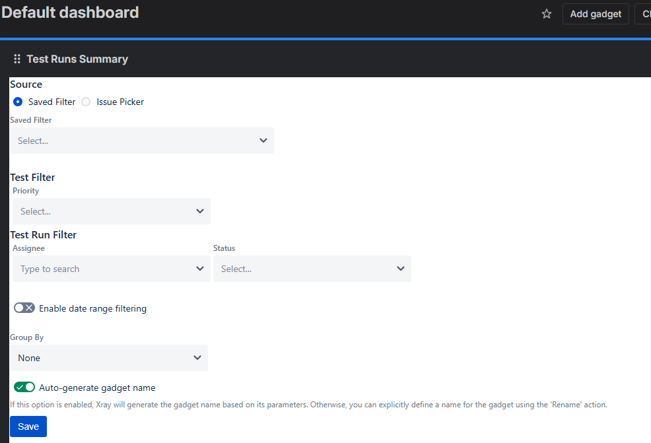This screenshot has height=443, width=651.
Task: Click the Test Runs Summary gadget title
Action: tap(77, 59)
